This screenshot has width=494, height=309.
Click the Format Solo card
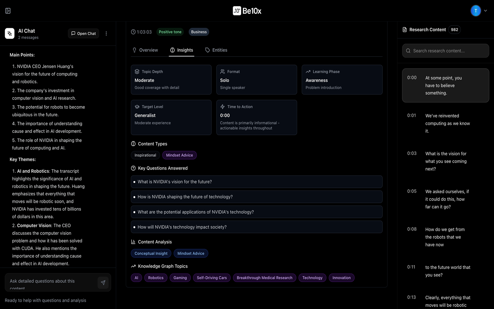[x=257, y=80]
